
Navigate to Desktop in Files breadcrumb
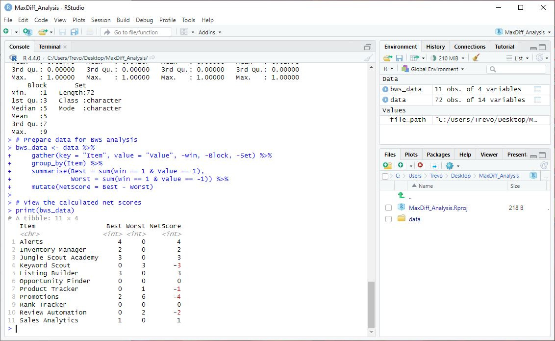tap(460, 176)
